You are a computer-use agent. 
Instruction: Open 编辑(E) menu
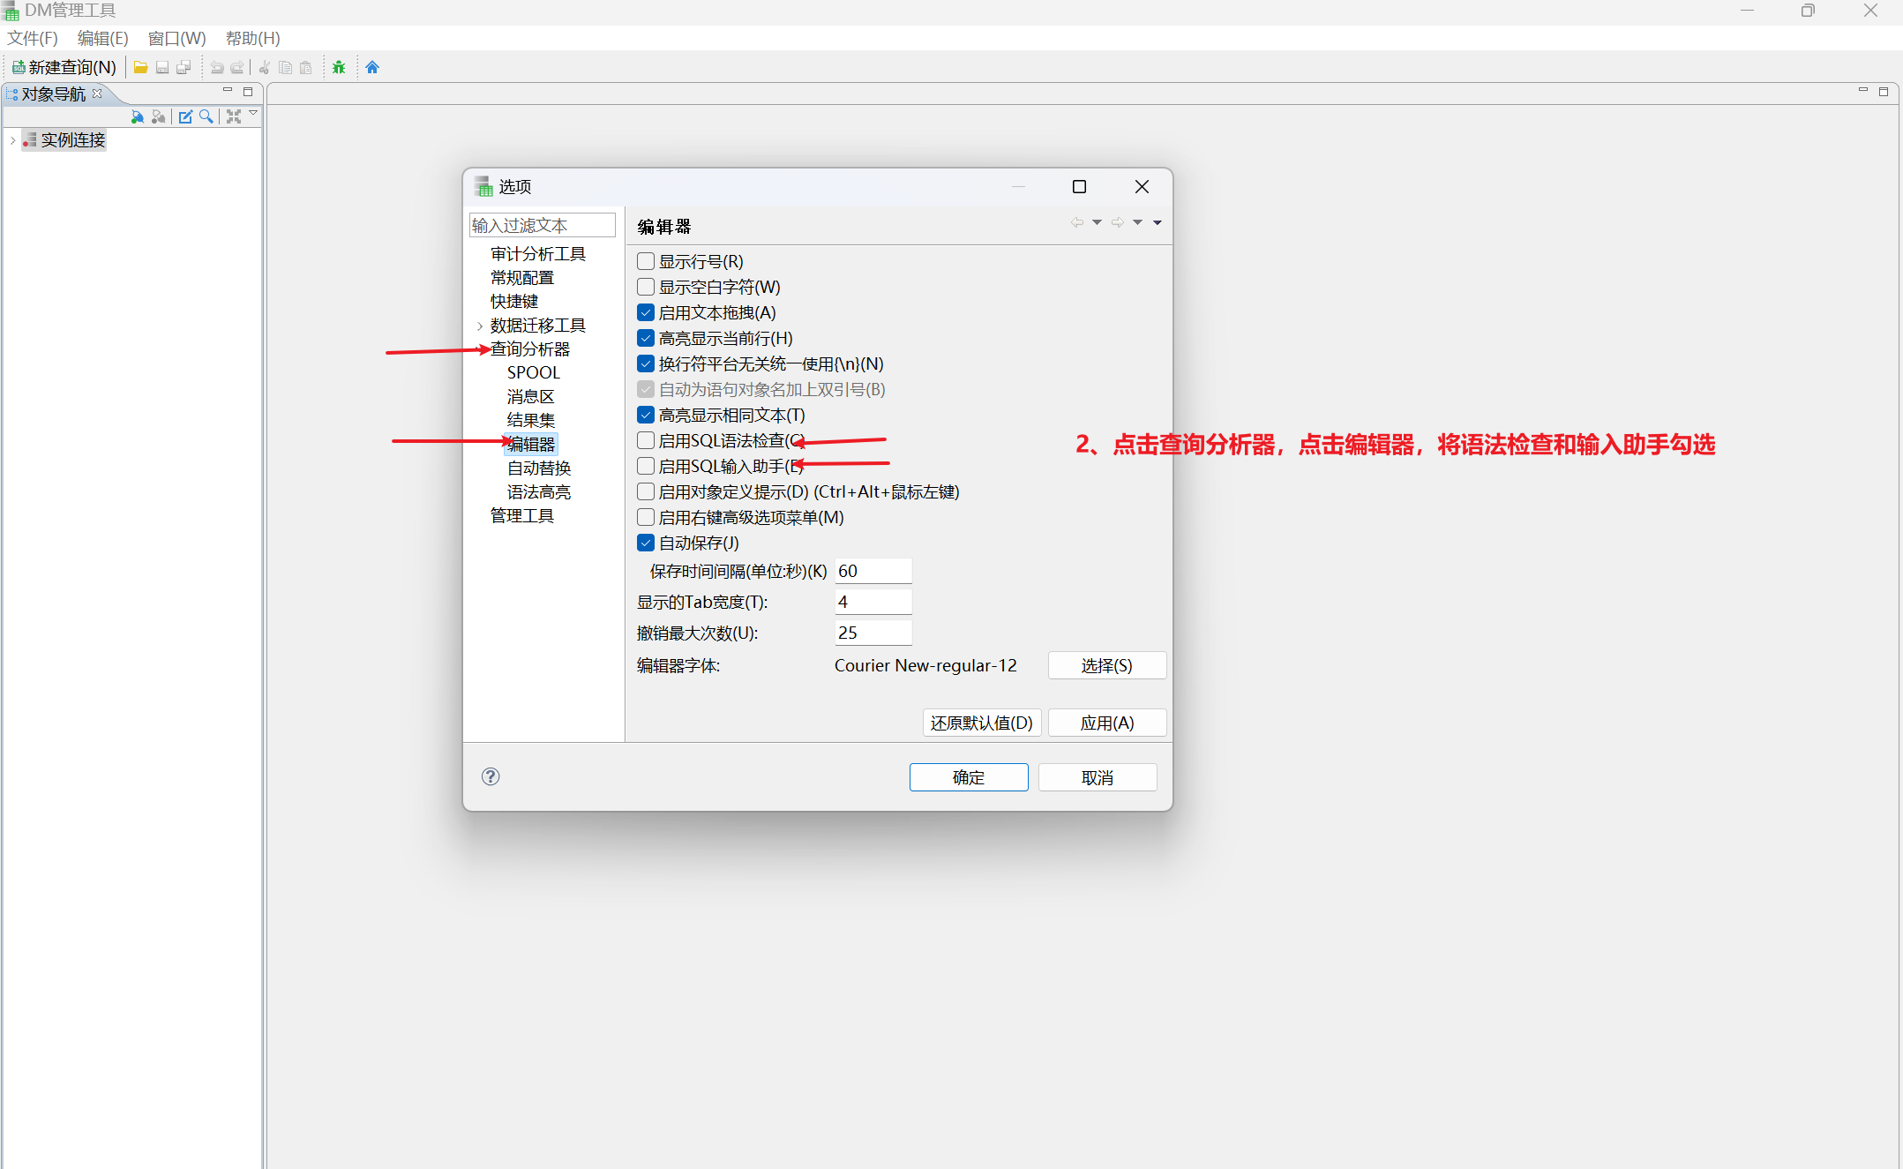pos(102,38)
